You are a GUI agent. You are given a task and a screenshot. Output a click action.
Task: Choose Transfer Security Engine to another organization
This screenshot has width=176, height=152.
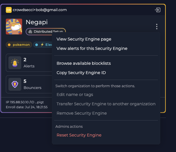106,104
